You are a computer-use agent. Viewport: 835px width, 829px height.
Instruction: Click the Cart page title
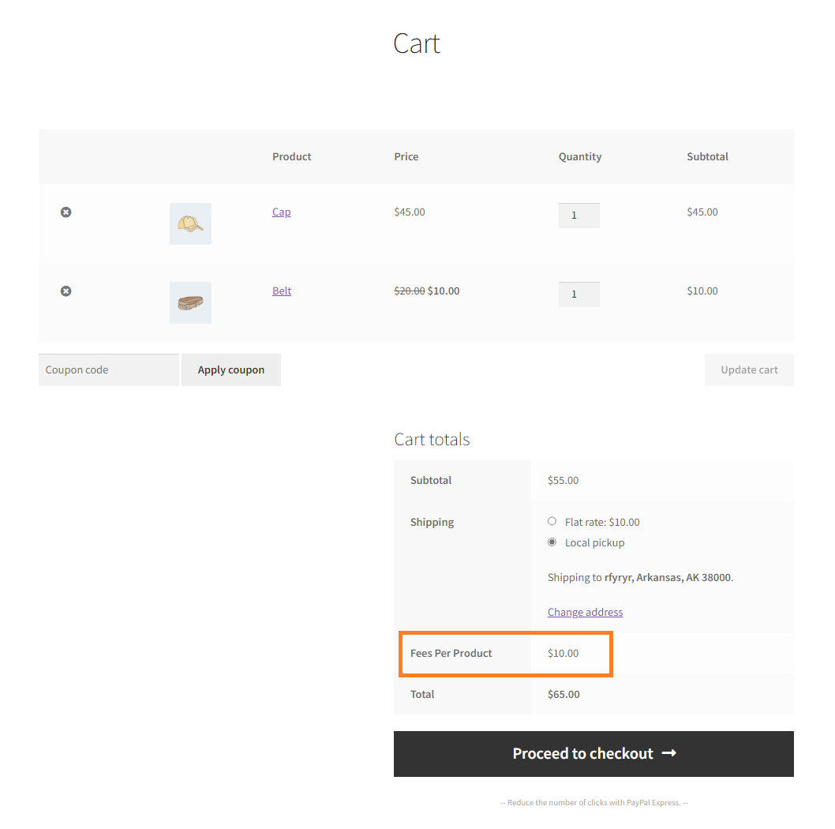tap(417, 43)
